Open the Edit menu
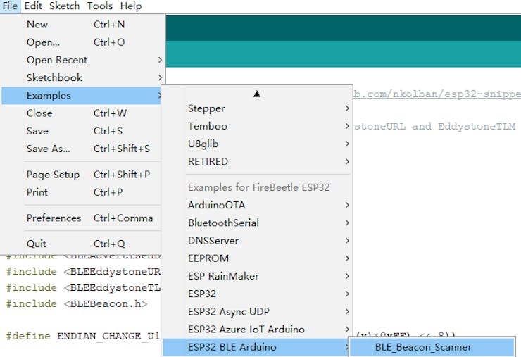The height and width of the screenshot is (357, 521). pyautogui.click(x=33, y=6)
